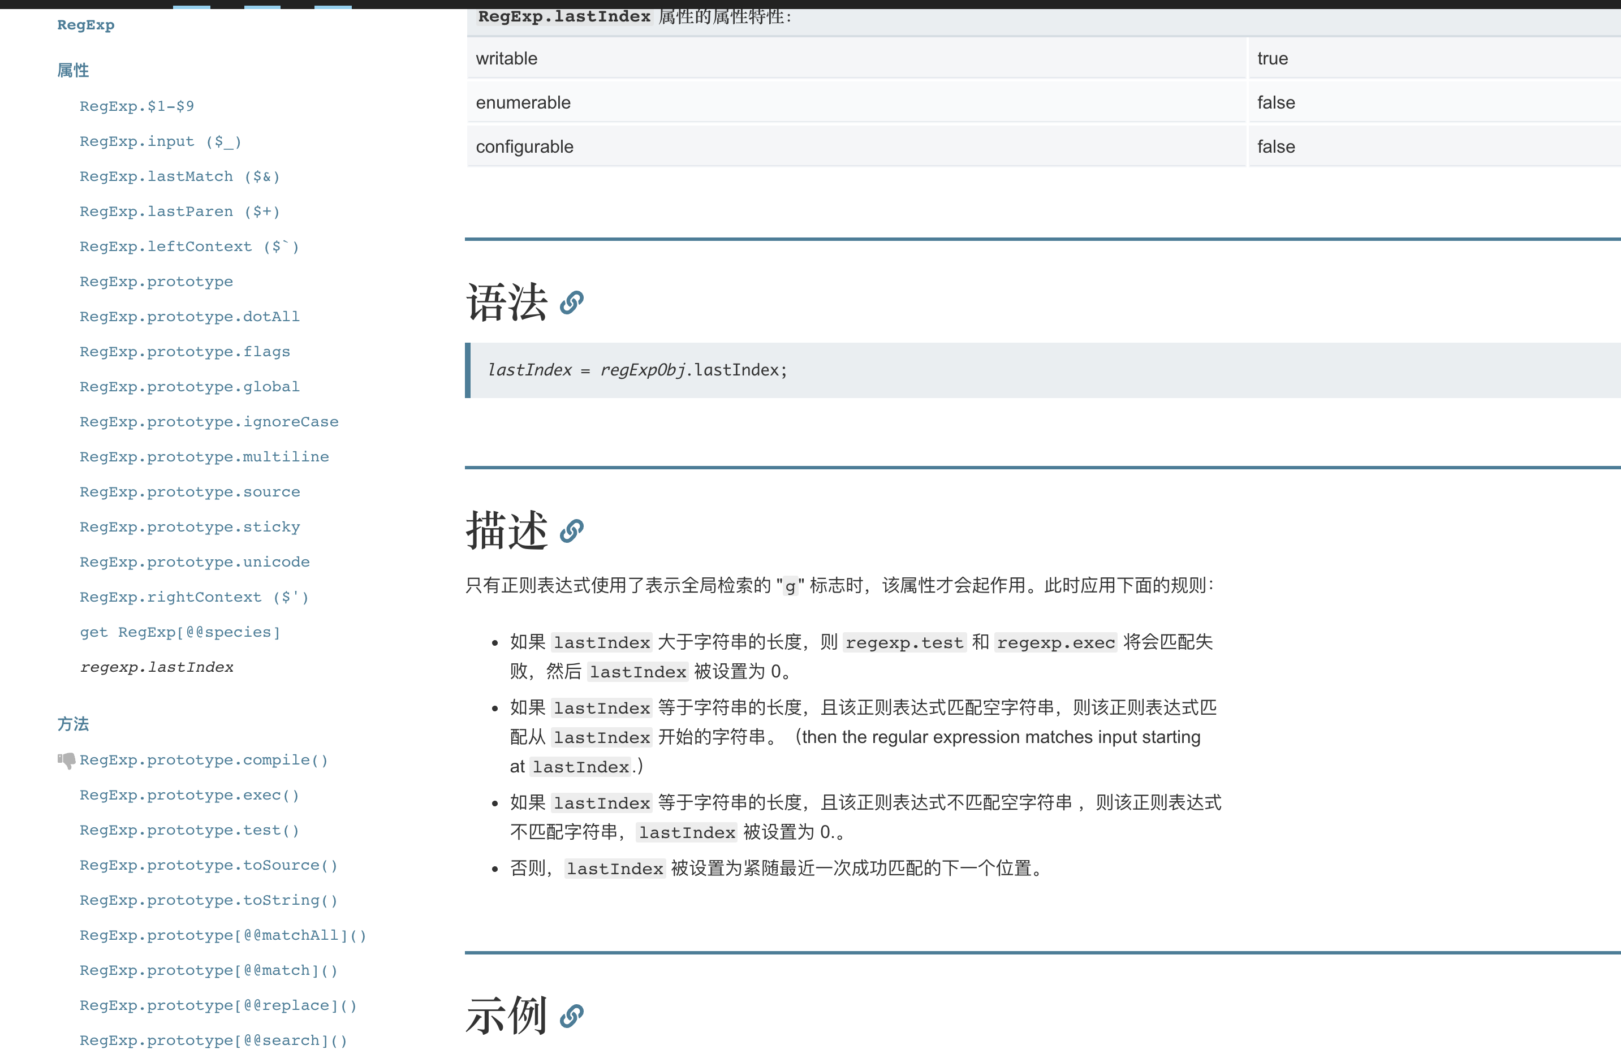
Task: Go to RegExp.prototype.exec() page
Action: point(189,795)
